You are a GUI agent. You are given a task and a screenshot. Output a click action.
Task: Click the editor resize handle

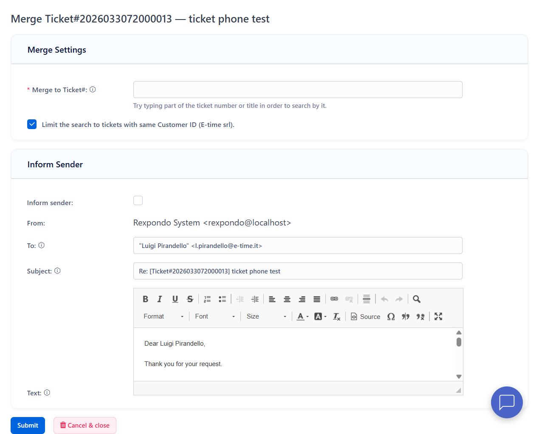[x=458, y=390]
